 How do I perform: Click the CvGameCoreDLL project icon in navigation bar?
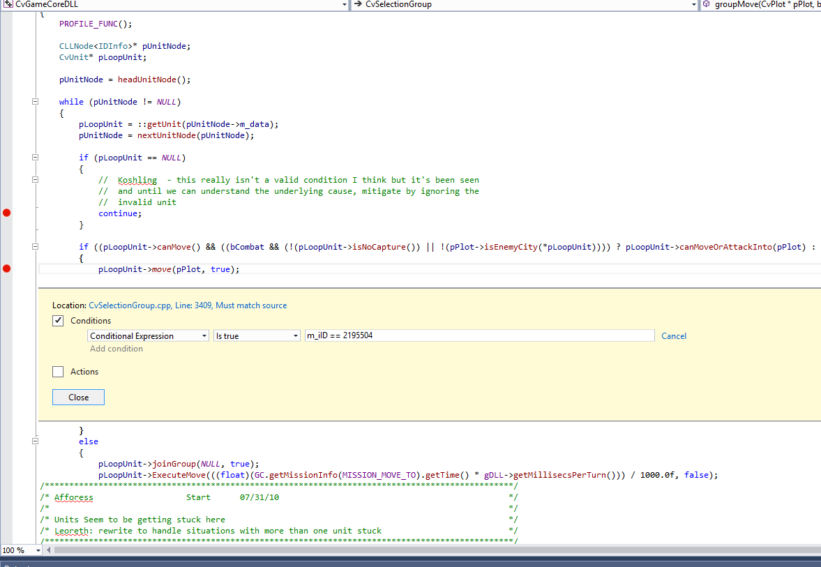click(8, 4)
